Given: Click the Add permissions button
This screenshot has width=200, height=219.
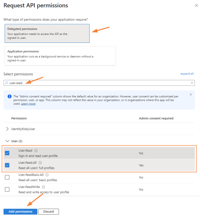Looking at the screenshot, I should click(x=20, y=212).
